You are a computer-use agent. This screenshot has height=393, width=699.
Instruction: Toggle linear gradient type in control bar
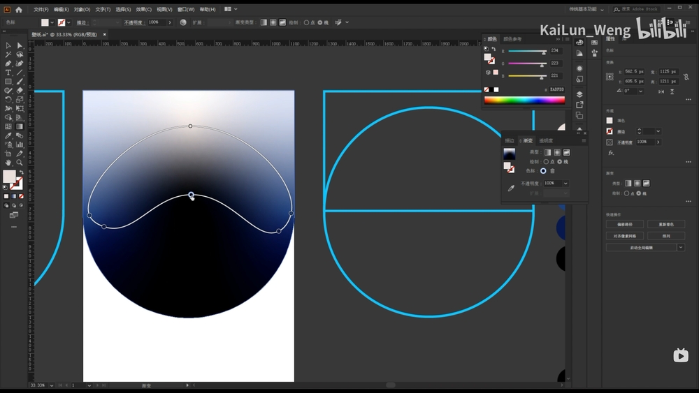pos(264,22)
